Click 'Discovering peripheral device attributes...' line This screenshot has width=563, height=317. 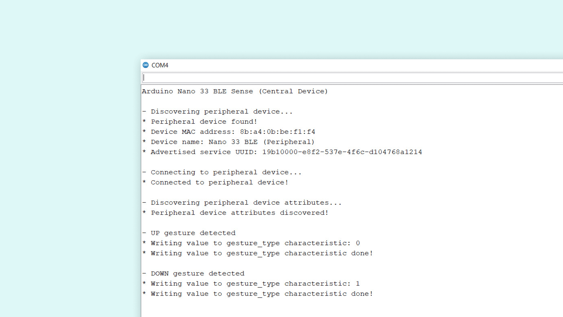click(x=246, y=203)
